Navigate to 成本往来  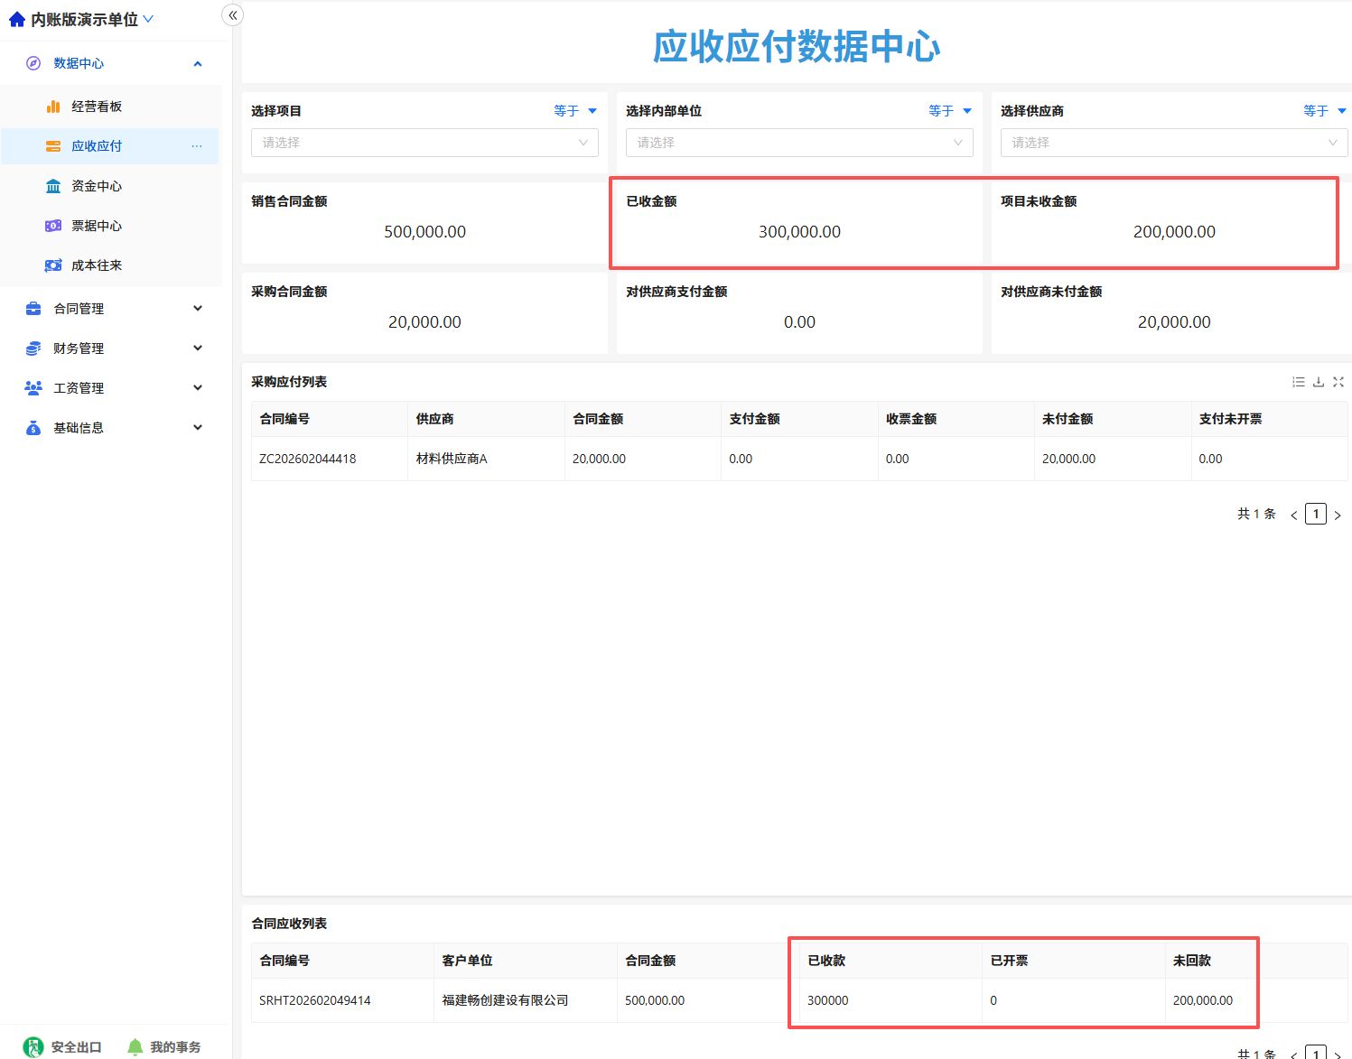point(97,265)
